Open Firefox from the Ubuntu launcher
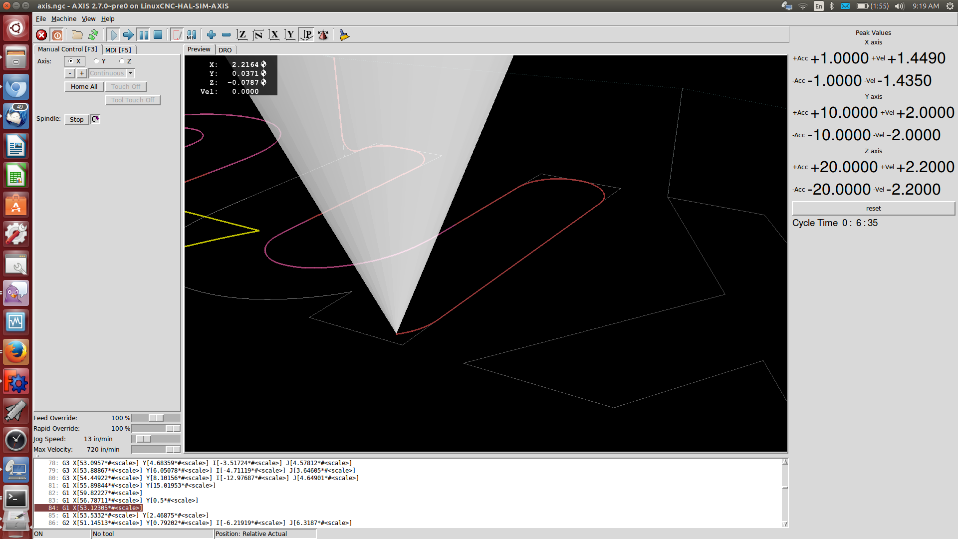 [x=16, y=352]
